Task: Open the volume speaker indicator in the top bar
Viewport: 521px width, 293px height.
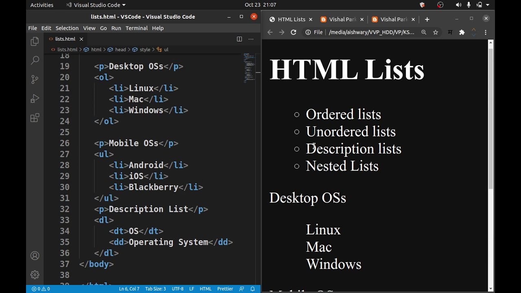Action: tap(458, 5)
